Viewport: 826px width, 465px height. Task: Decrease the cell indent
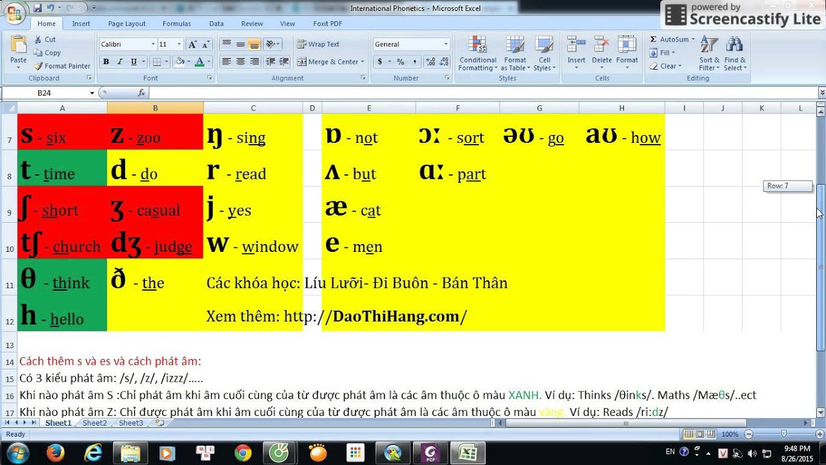(270, 62)
